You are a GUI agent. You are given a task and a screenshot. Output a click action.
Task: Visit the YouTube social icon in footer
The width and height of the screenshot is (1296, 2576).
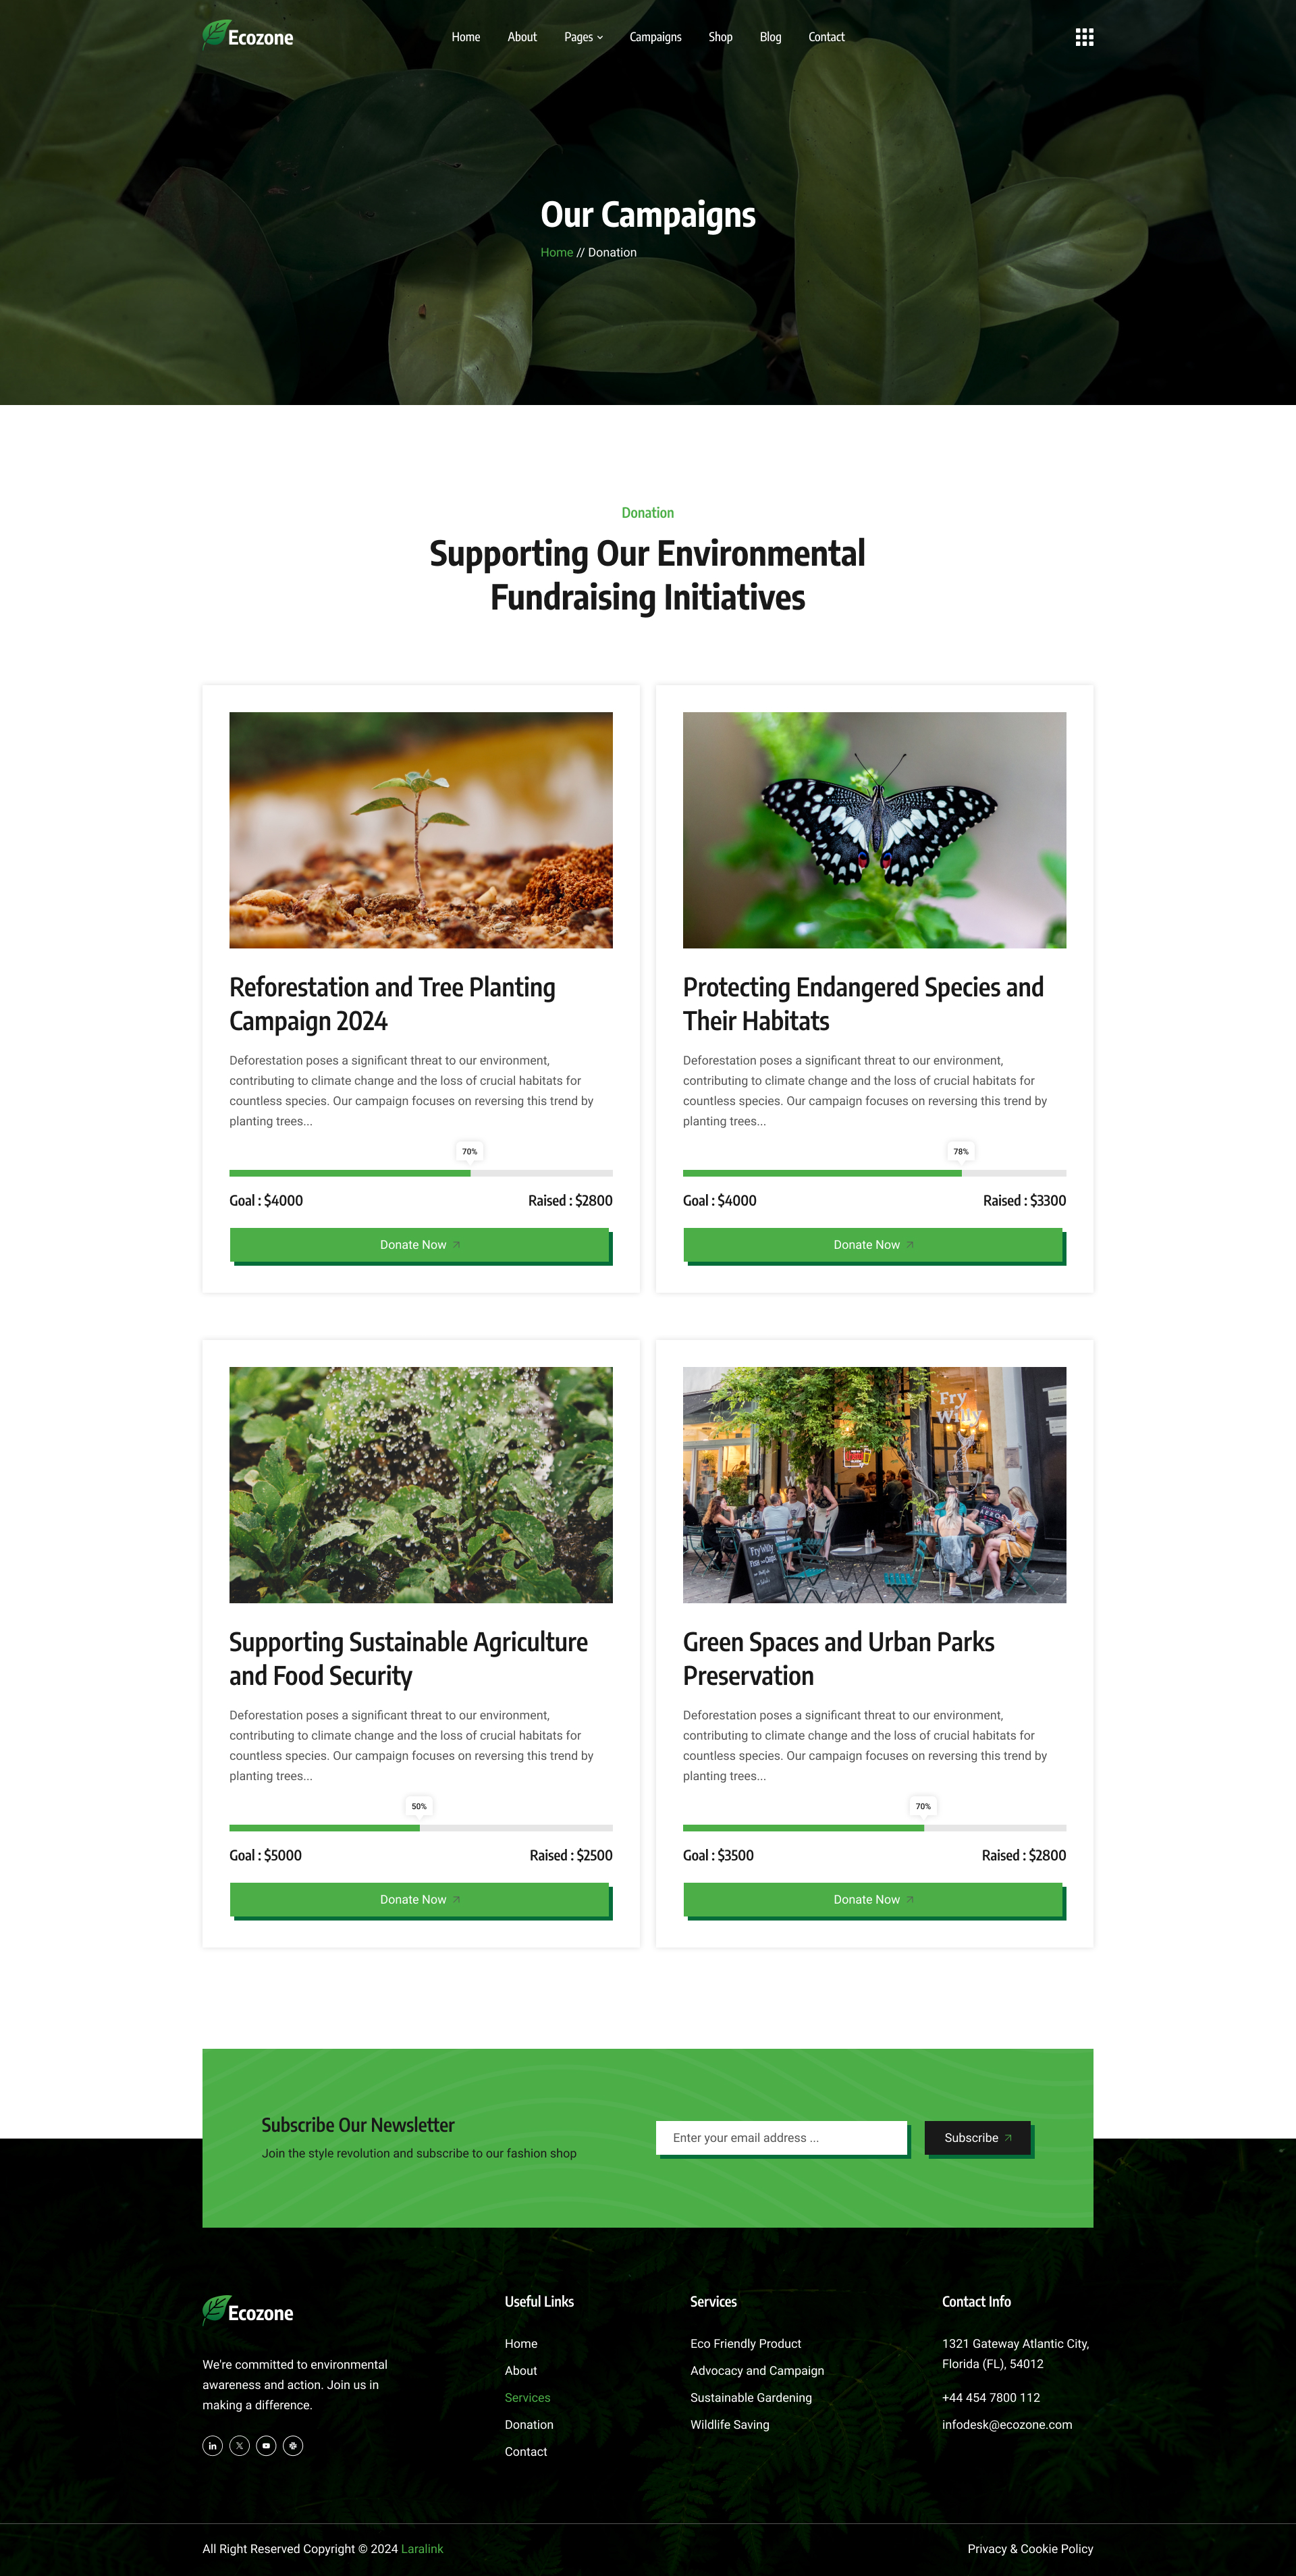click(266, 2445)
